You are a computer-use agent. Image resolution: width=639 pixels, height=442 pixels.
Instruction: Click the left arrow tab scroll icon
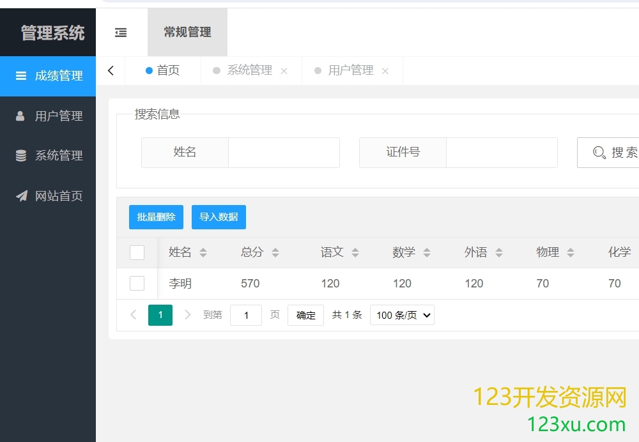pos(111,71)
